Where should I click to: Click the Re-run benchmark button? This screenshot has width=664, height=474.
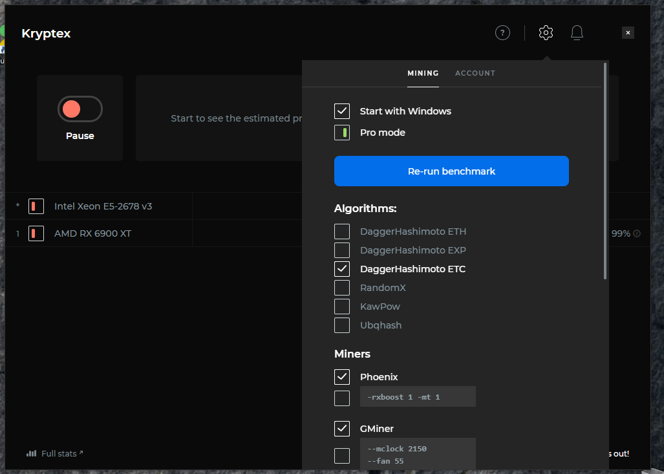tap(451, 171)
